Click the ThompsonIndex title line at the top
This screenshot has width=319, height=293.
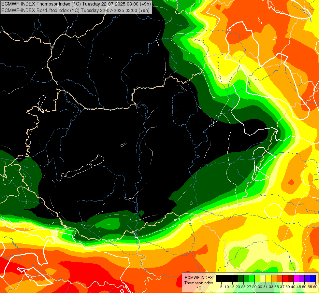[76, 4]
